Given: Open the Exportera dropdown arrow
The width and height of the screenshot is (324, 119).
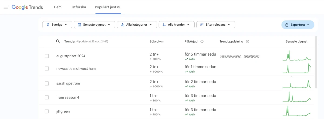Looking at the screenshot, I should (x=308, y=25).
